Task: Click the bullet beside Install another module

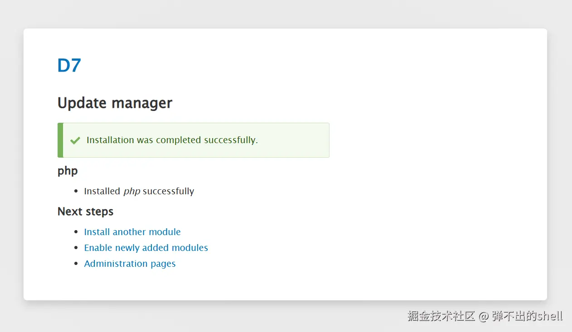Action: pos(76,232)
